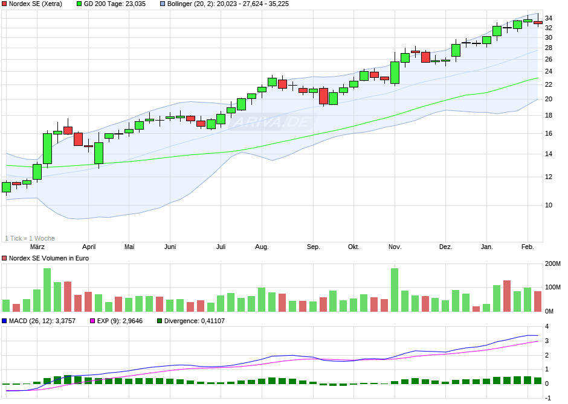The width and height of the screenshot is (568, 404).
Task: Click the '1 Tick = 1 Woche' note
Action: 30,239
